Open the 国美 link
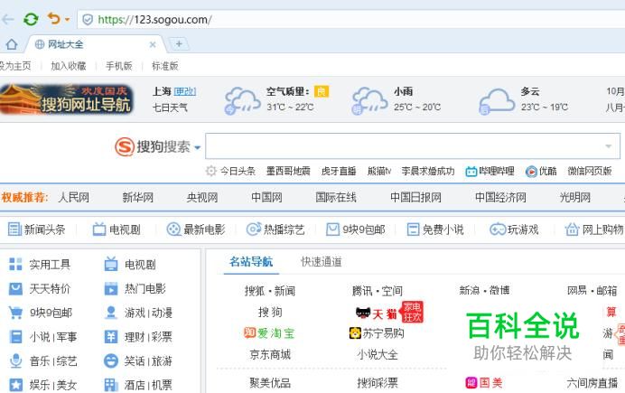This screenshot has height=393, width=625. coord(484,383)
